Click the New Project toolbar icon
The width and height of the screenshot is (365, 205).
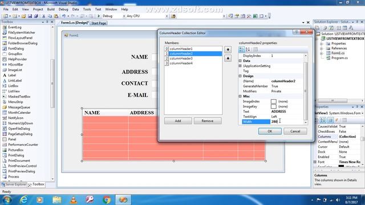pos(5,16)
